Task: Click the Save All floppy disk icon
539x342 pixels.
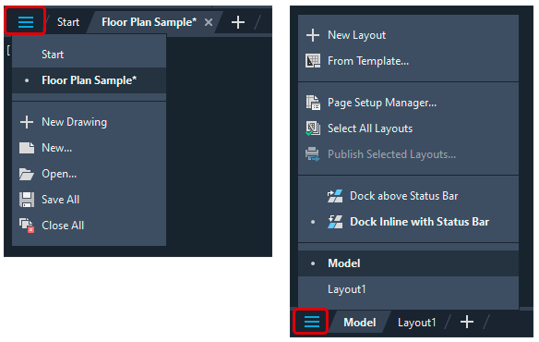Action: point(27,200)
